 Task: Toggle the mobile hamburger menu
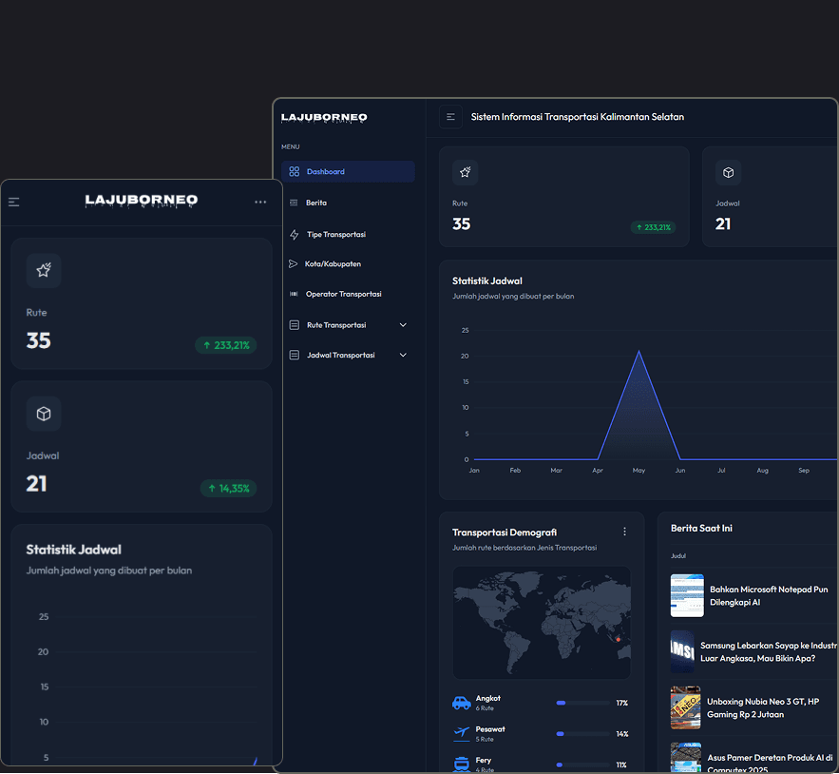[14, 202]
